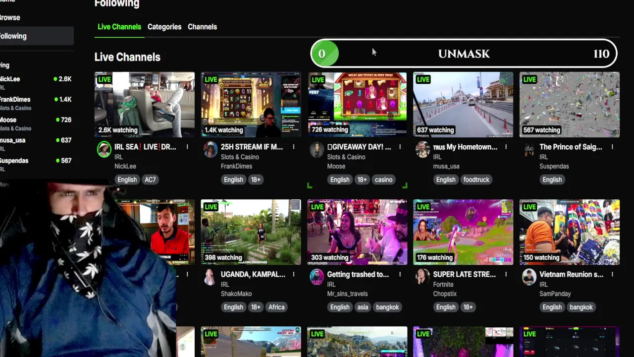
Task: Open options menu for 25H STREAM card
Action: tap(294, 147)
